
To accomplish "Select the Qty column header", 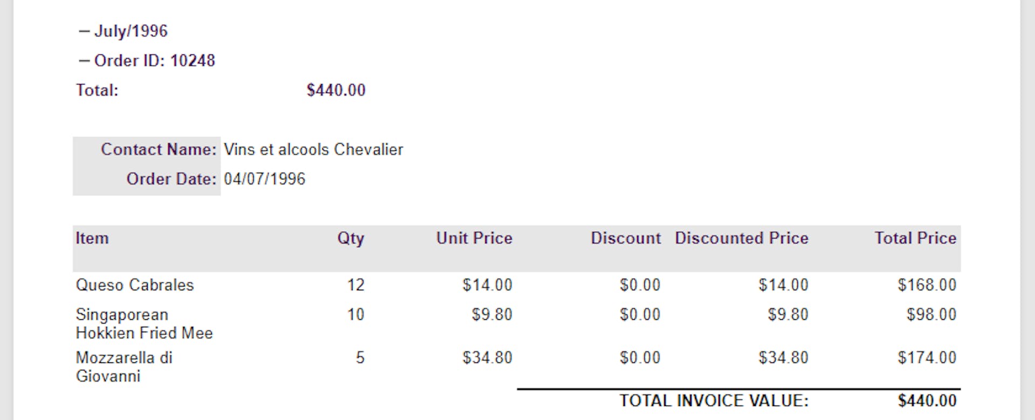I will [350, 238].
